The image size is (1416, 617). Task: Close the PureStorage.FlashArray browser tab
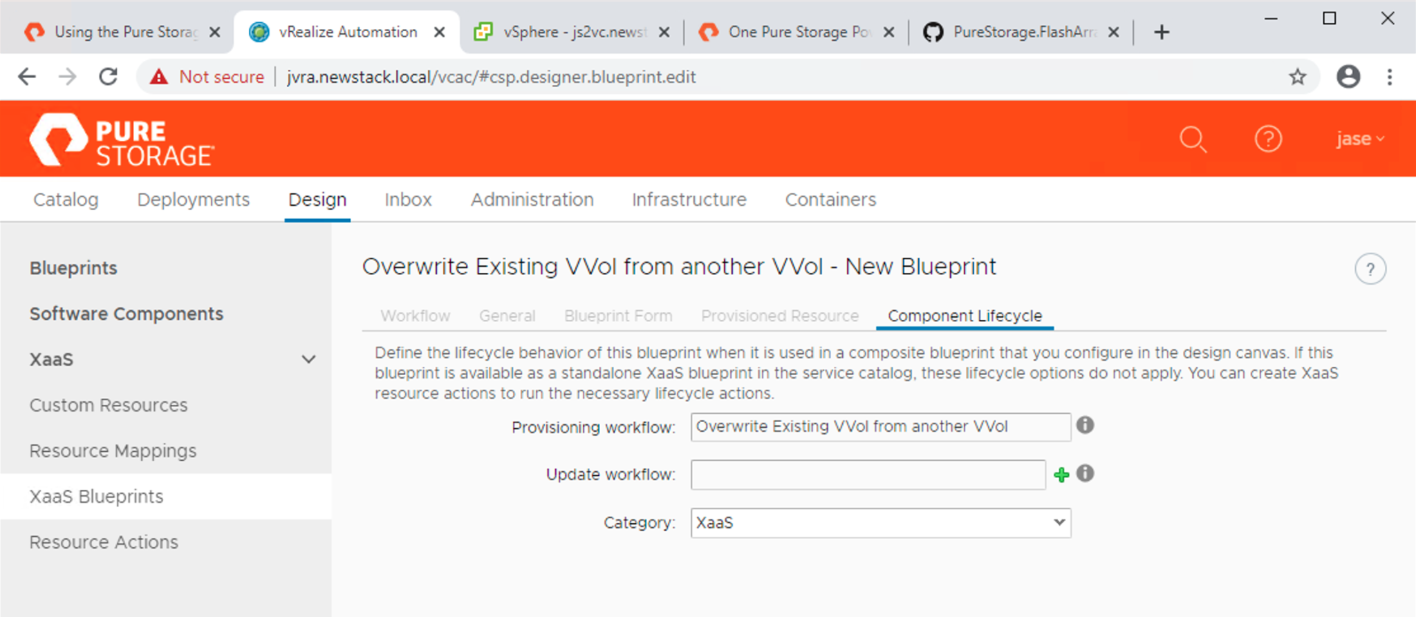(1113, 32)
